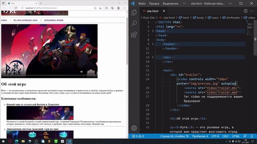The width and height of the screenshot is (257, 144).
Task: Open the Правка menu
Action: coord(154,4)
